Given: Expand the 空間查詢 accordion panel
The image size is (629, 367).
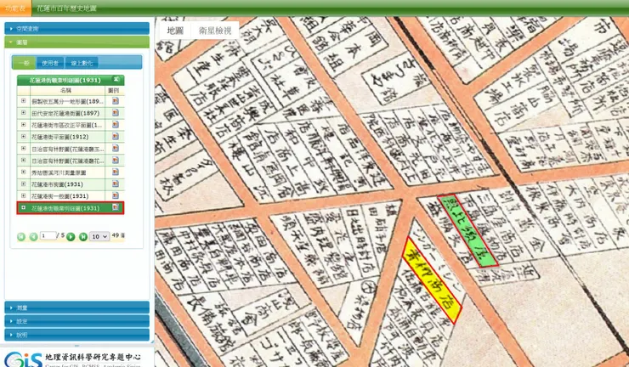Looking at the screenshot, I should (76, 29).
